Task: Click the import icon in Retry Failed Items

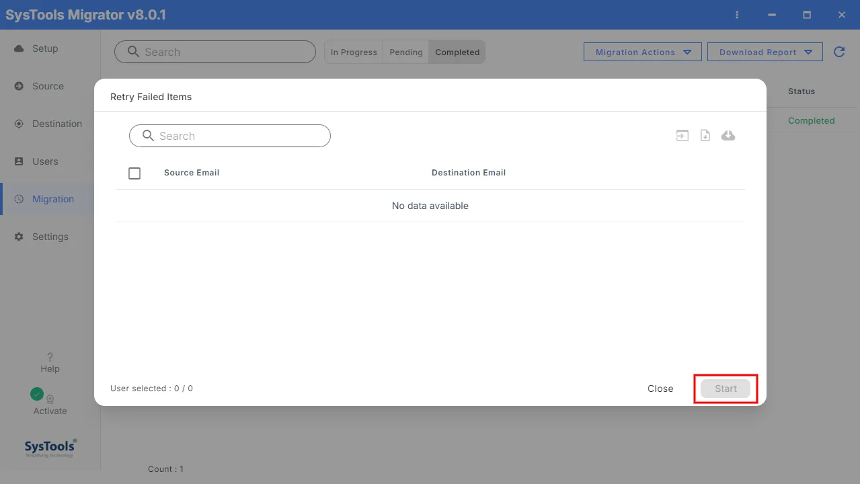Action: pyautogui.click(x=682, y=136)
